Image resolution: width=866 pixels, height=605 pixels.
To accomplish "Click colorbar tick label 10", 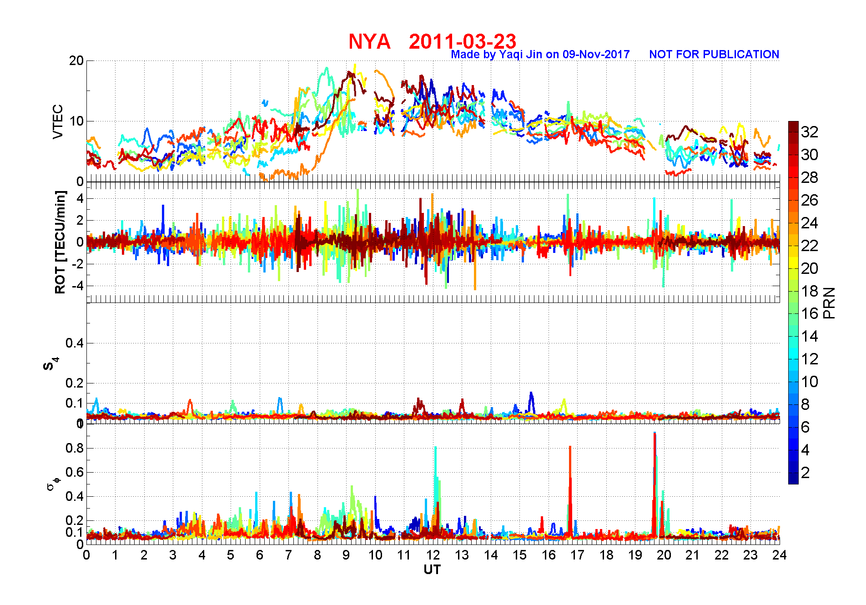I will [x=810, y=382].
